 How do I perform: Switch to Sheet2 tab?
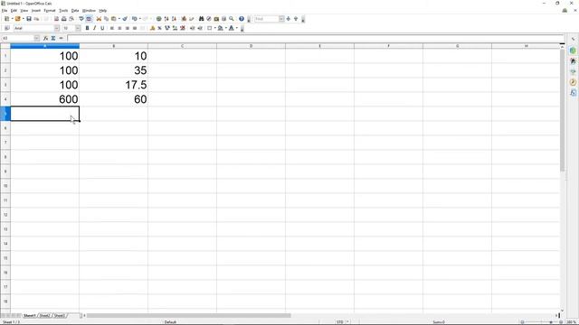click(44, 316)
